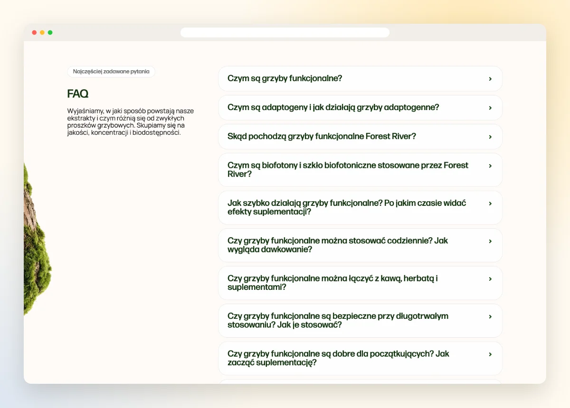
Task: Open "Skąd pochodzą grzyby funkcjonalne Forest River?"
Action: 360,137
